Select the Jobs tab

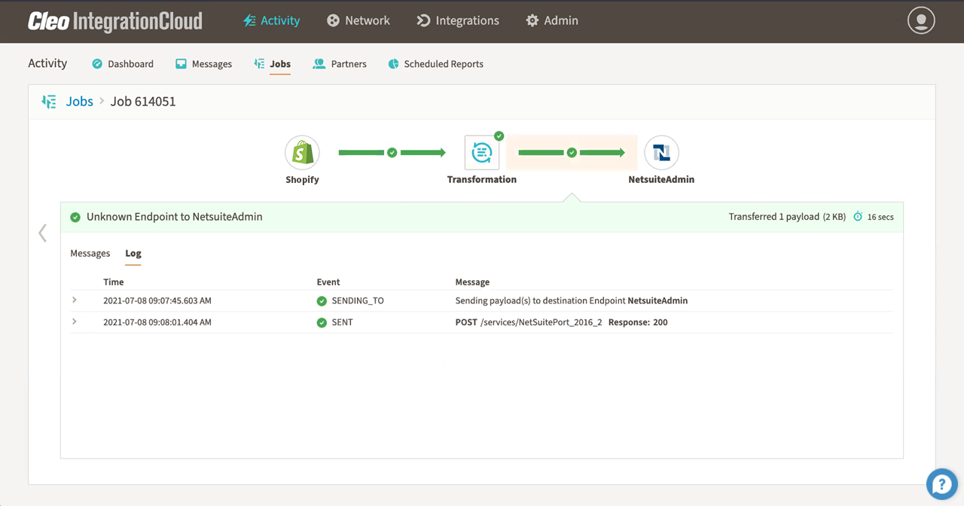click(272, 64)
